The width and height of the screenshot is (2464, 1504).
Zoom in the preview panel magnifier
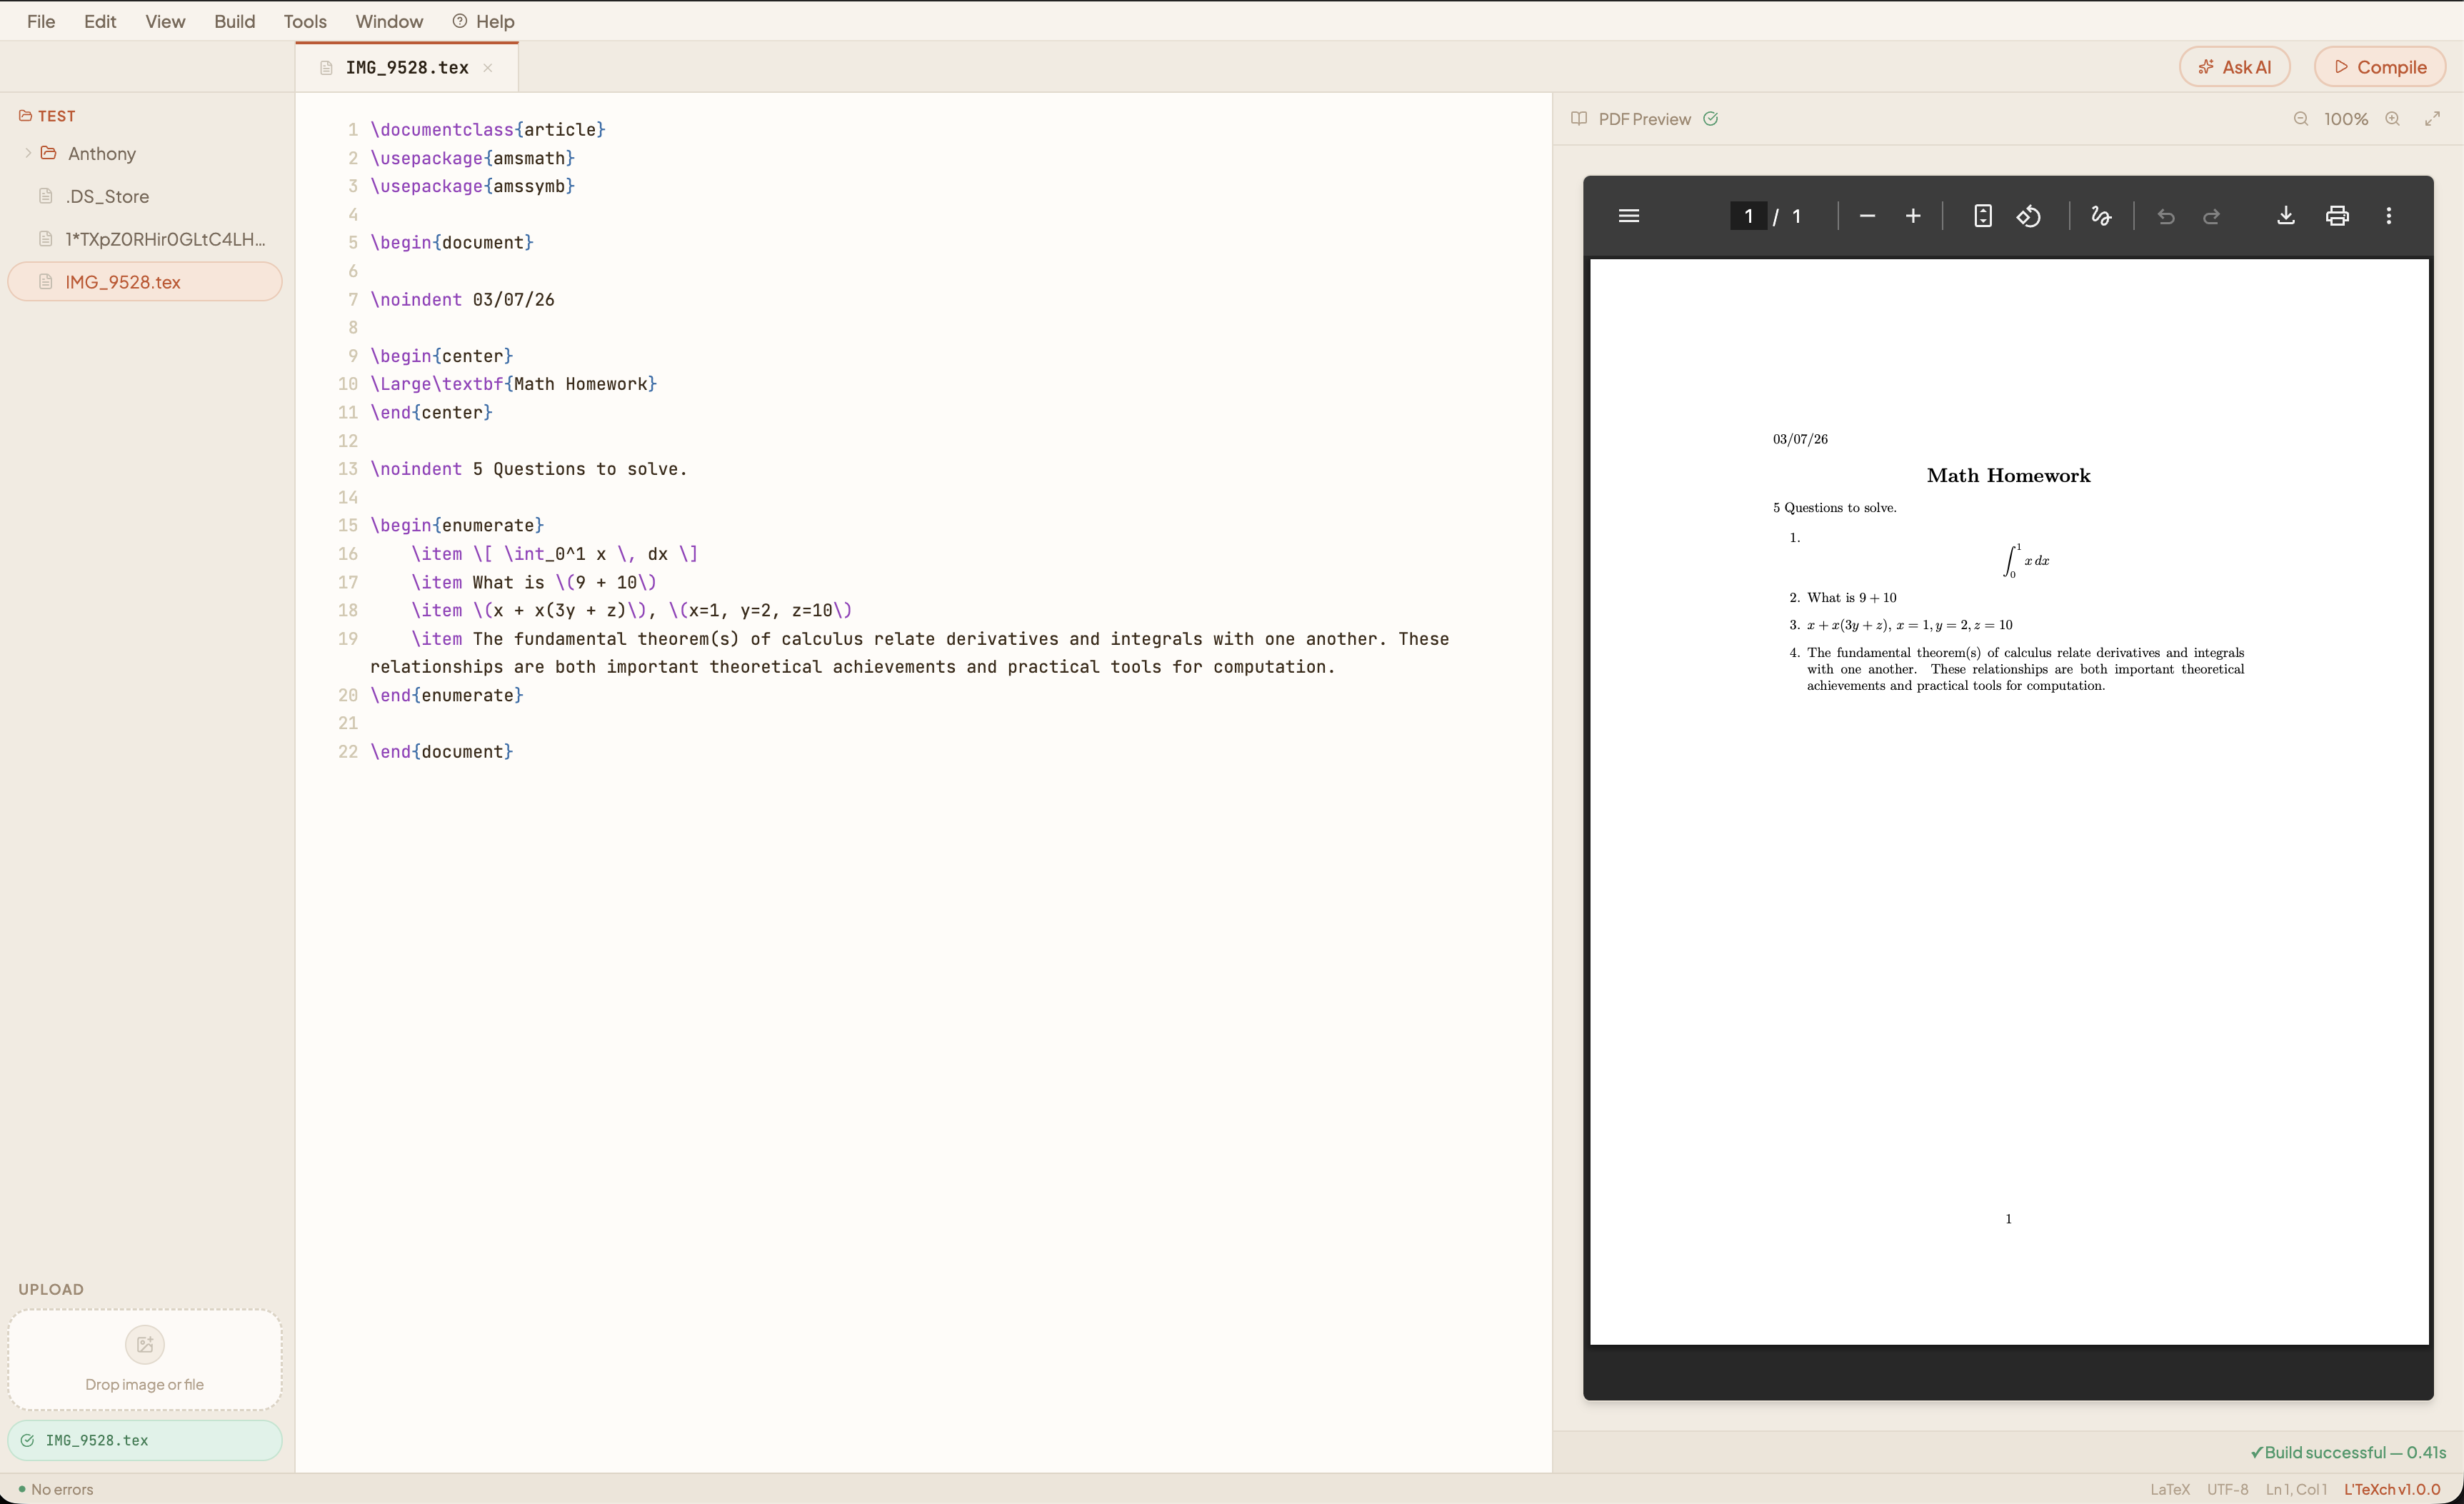pos(2392,119)
